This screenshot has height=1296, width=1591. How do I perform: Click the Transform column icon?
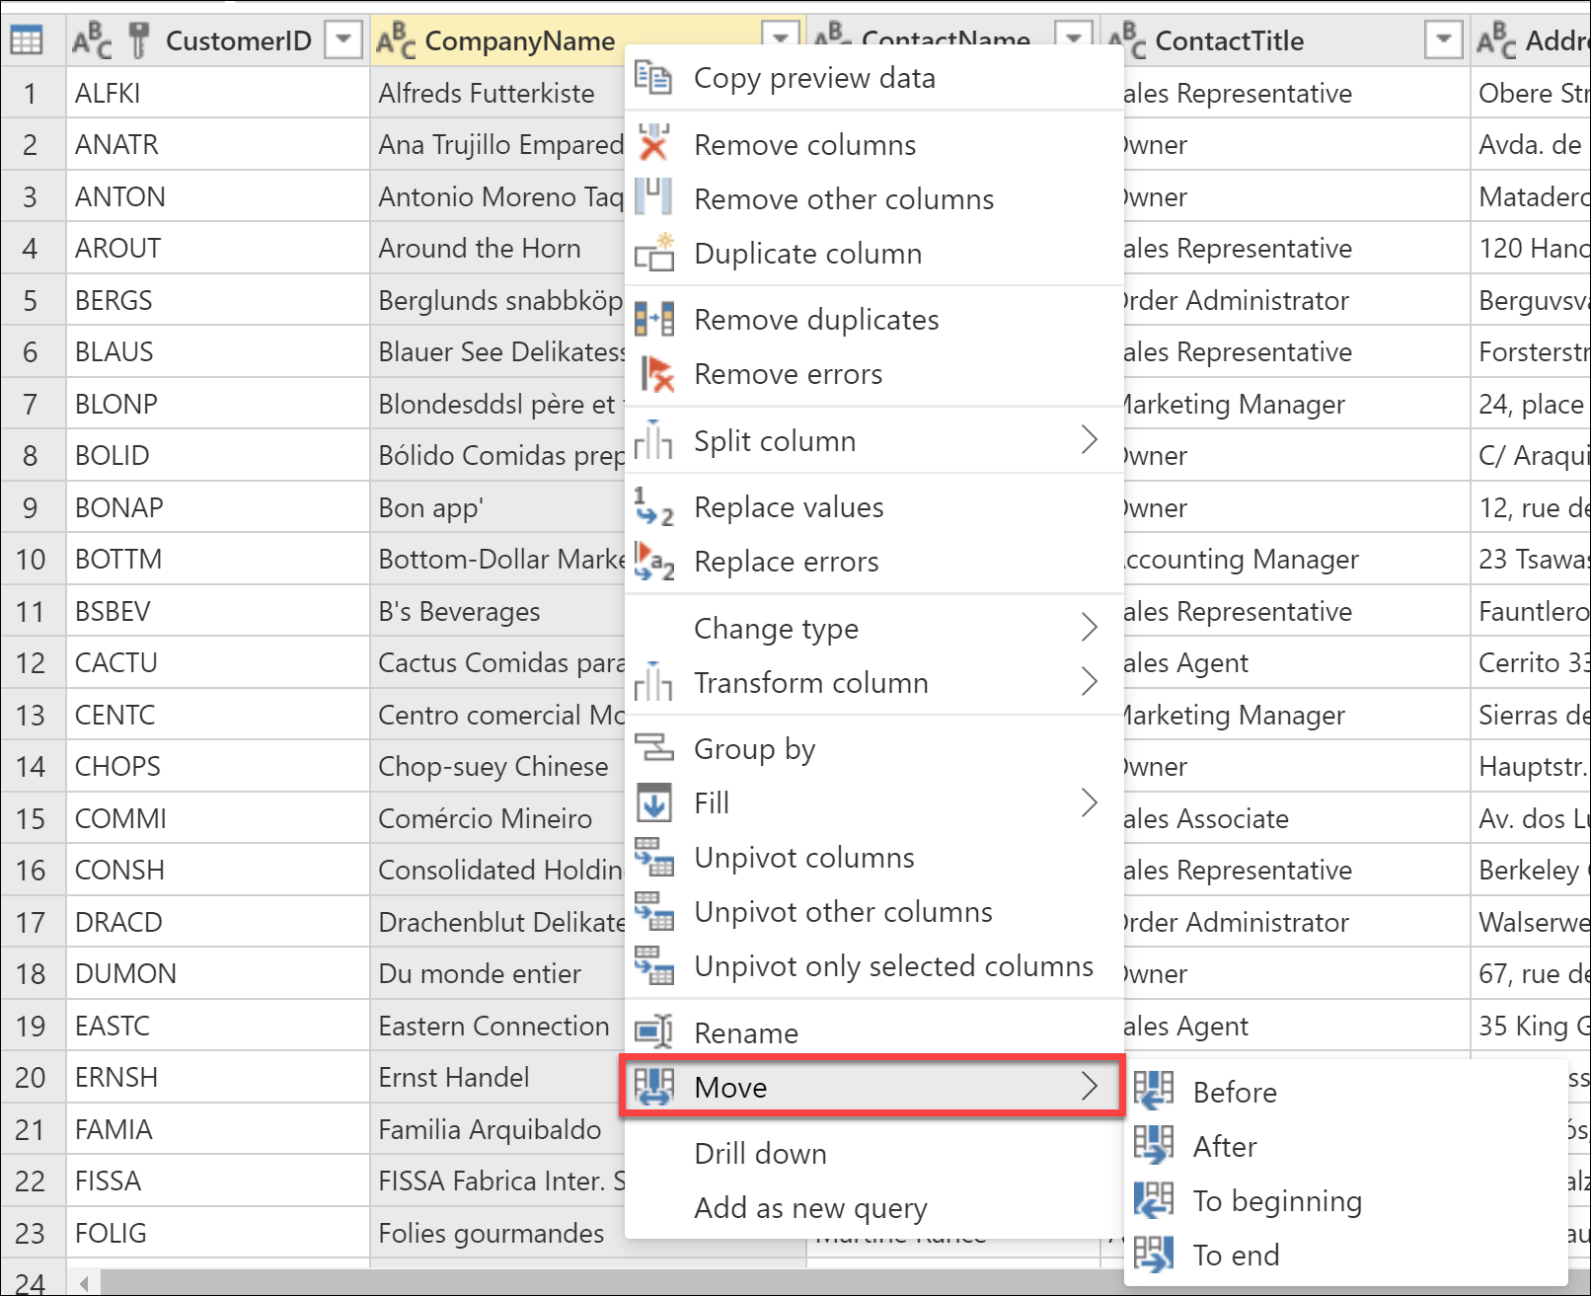tap(652, 682)
